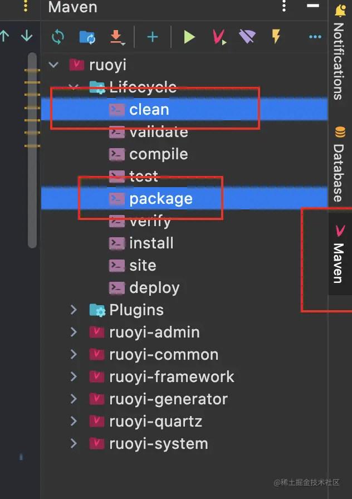The image size is (352, 499).
Task: Select the deploy lifecycle goal
Action: click(x=154, y=288)
